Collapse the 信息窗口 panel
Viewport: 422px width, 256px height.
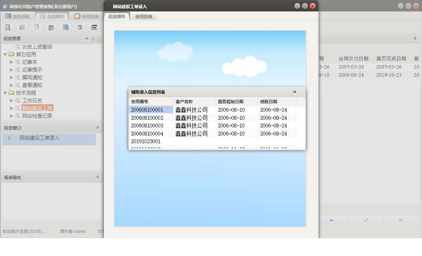(x=98, y=127)
